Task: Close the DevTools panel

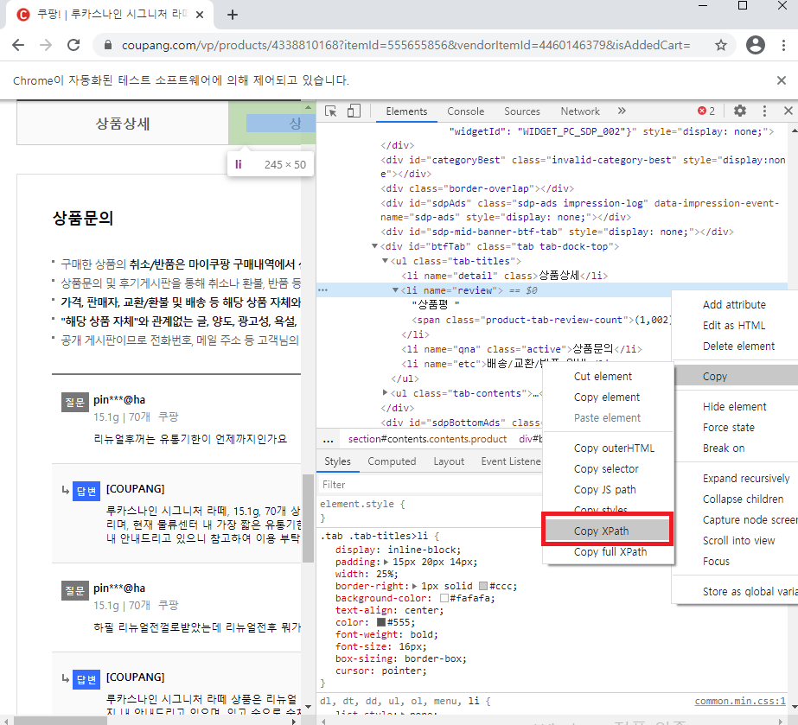Action: (788, 111)
